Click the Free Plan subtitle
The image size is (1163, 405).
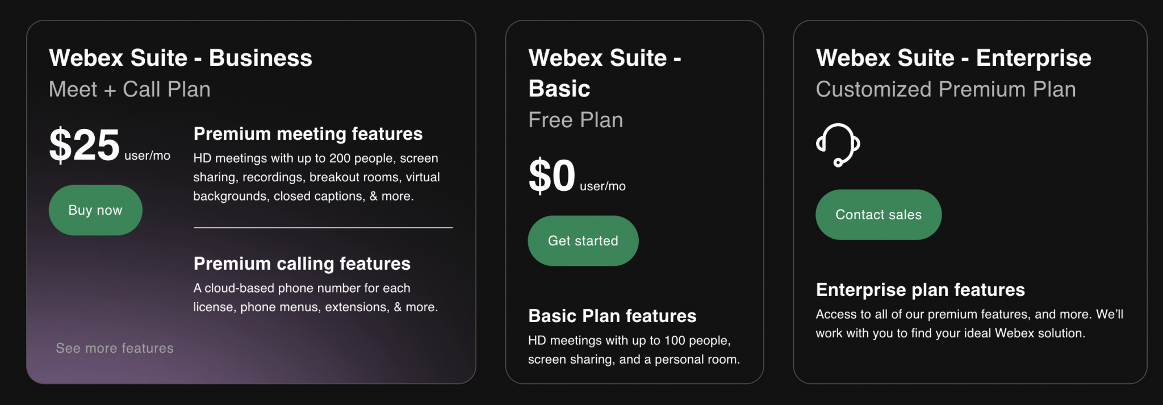tap(576, 119)
